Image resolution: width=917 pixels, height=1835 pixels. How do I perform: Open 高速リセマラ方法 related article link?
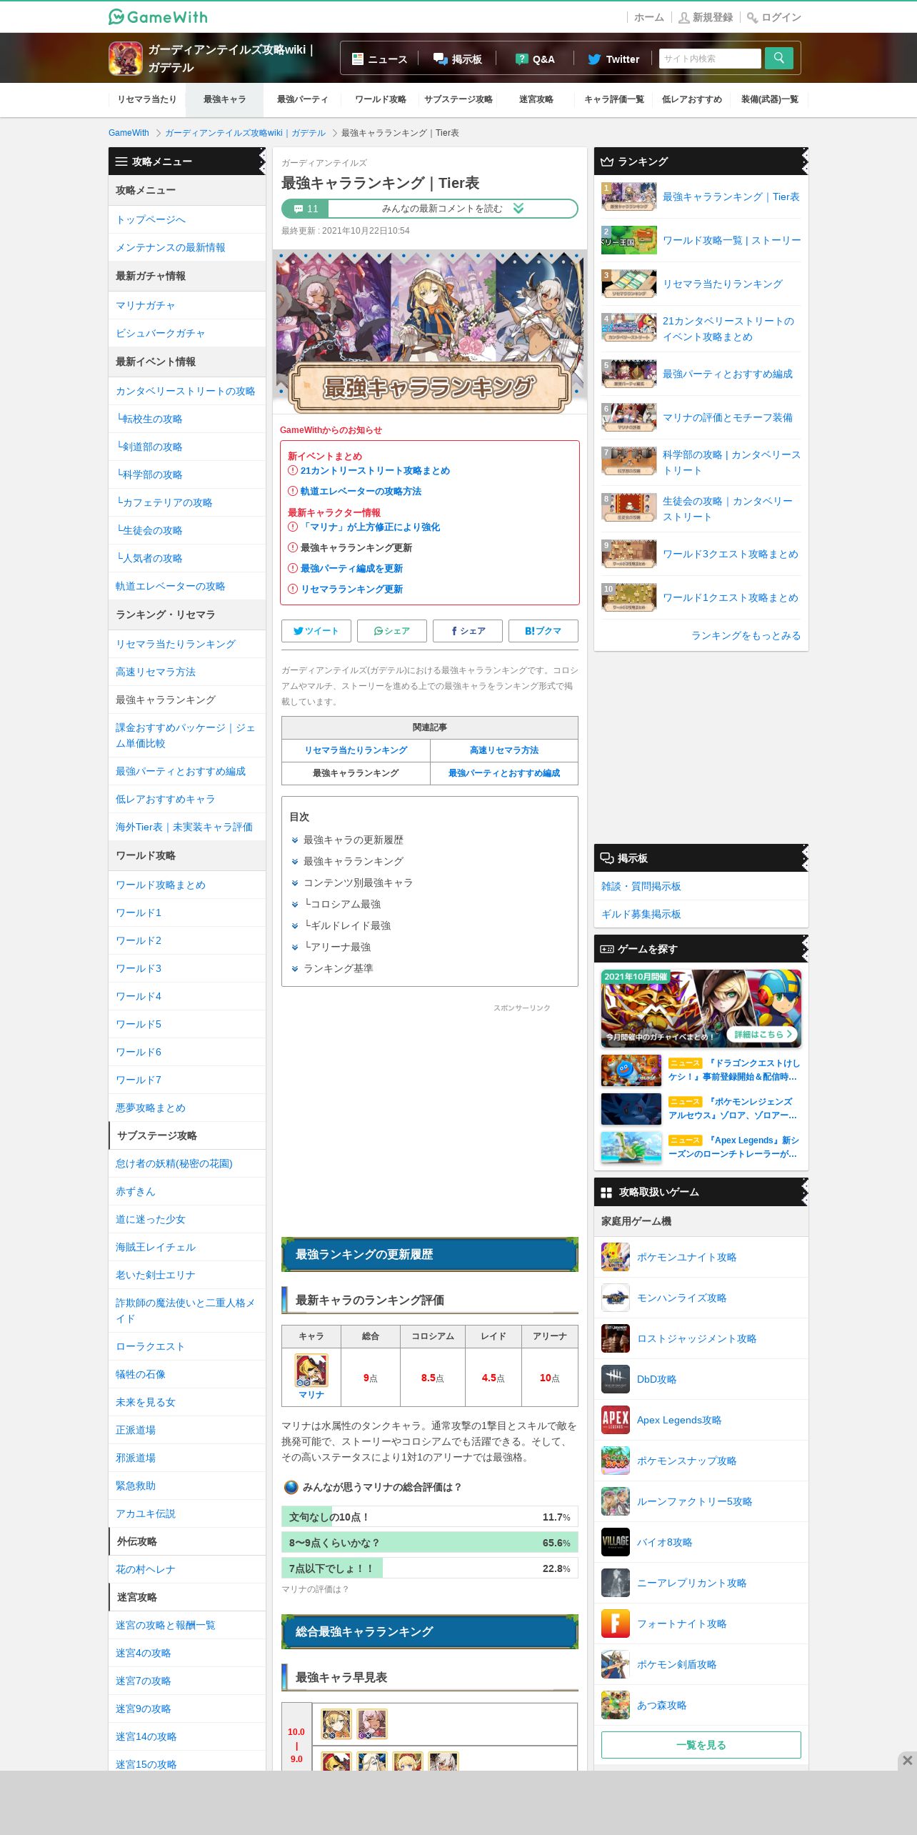504,750
